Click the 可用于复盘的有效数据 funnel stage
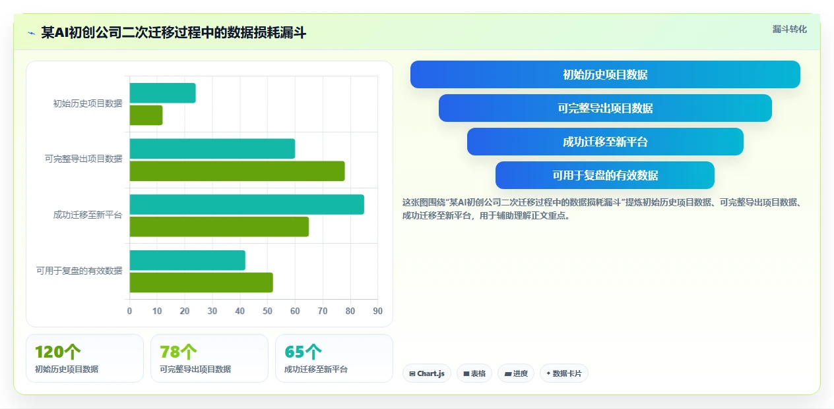 coord(605,175)
